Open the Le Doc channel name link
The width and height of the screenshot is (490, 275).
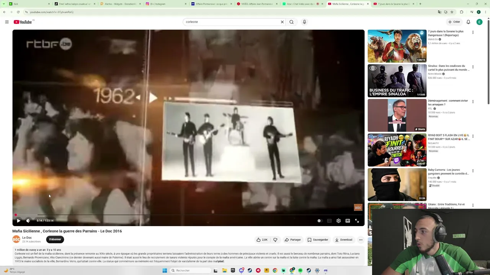pyautogui.click(x=27, y=238)
